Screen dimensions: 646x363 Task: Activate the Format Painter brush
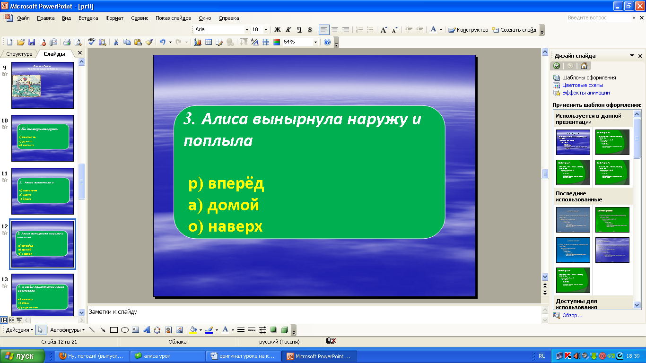[149, 42]
